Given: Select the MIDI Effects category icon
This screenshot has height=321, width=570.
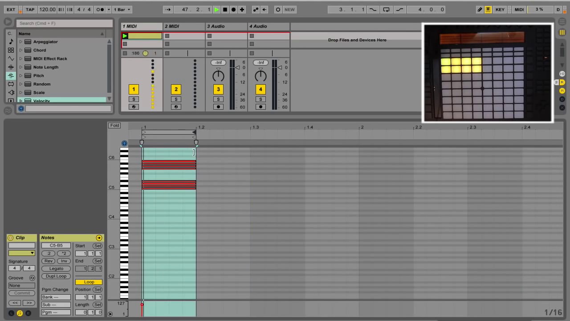Looking at the screenshot, I should click(x=11, y=75).
